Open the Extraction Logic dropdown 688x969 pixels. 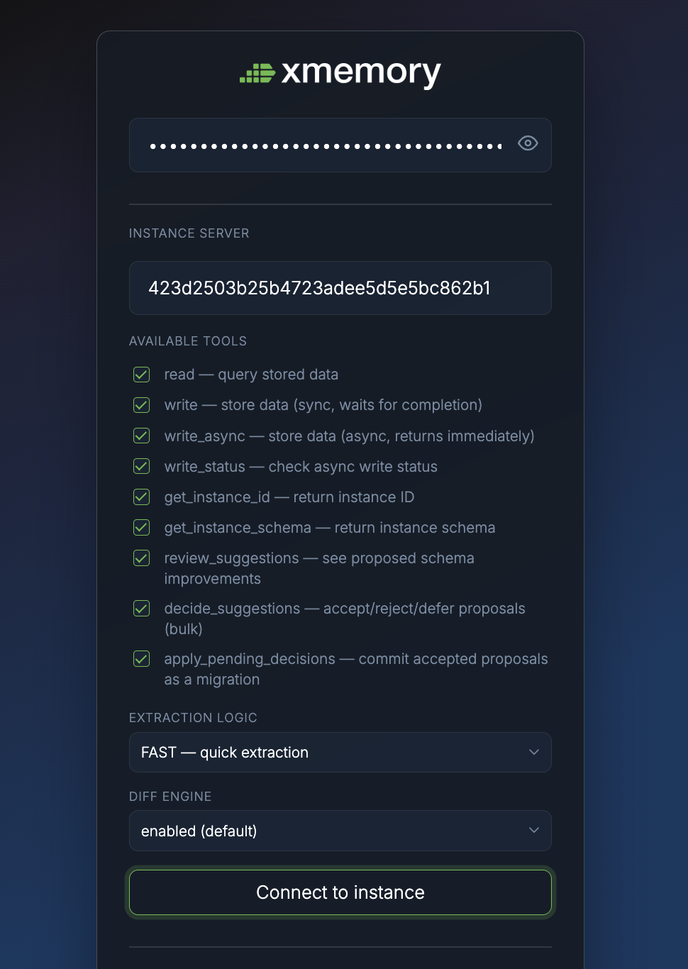pyautogui.click(x=340, y=752)
